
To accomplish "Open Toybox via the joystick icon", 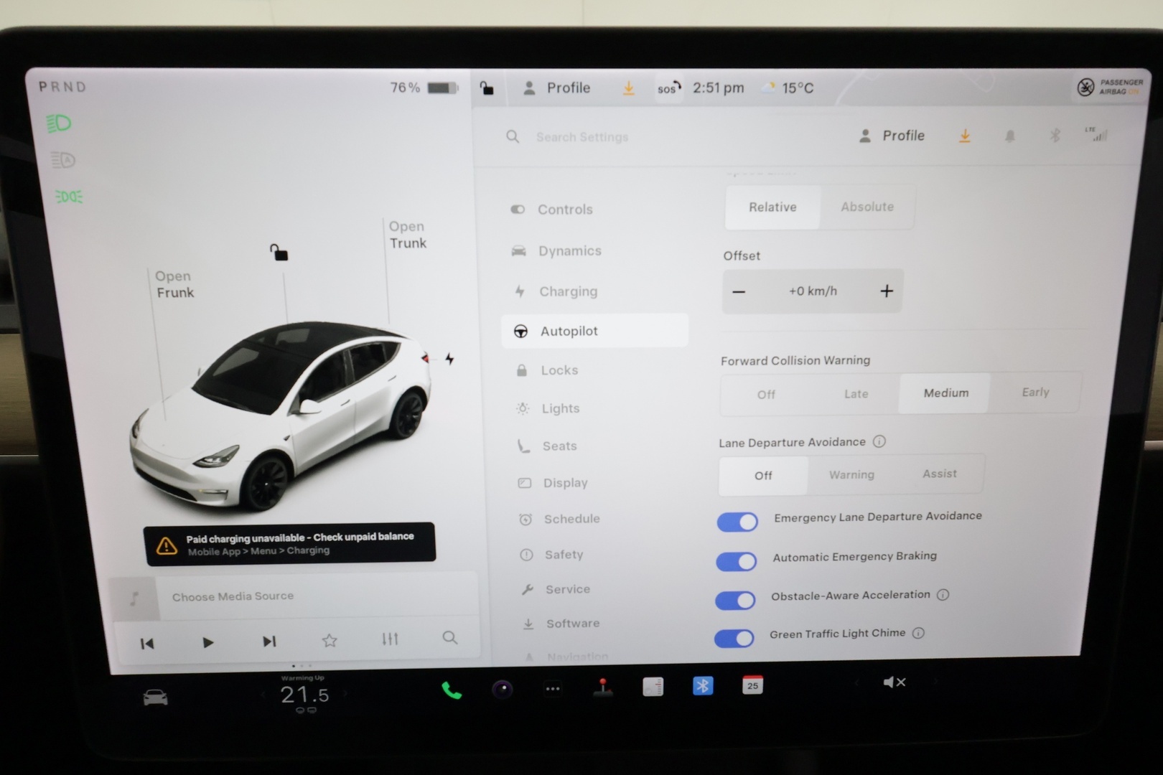I will pos(602,687).
